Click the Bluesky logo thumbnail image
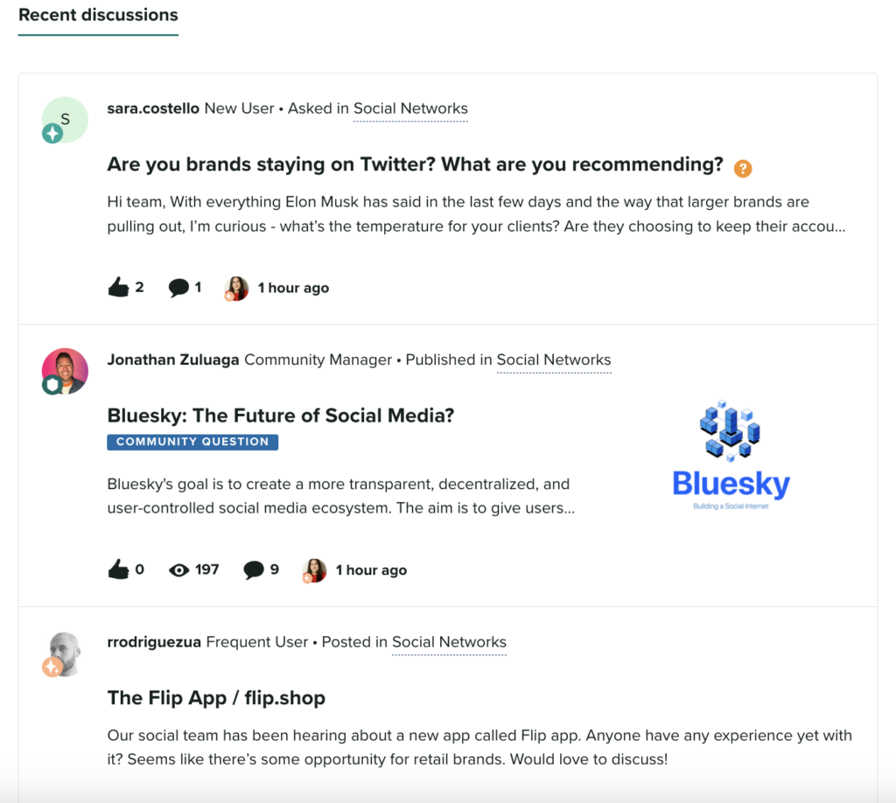 click(731, 455)
